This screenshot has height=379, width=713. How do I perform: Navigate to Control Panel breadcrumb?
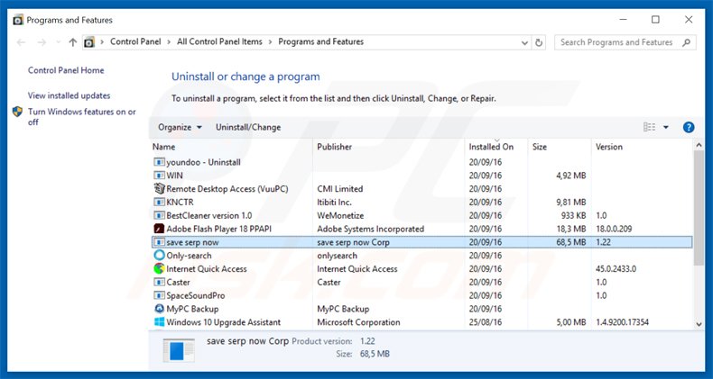coord(135,41)
